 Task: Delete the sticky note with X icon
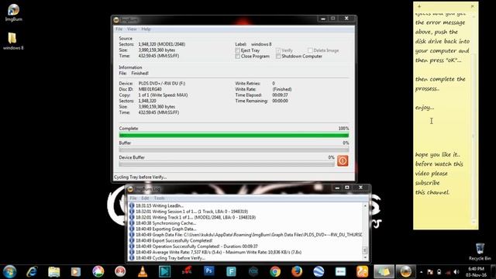(473, 6)
